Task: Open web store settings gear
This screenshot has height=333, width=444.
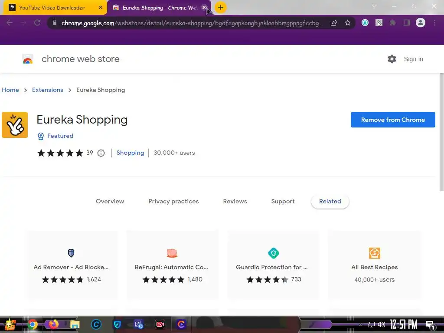Action: tap(392, 59)
